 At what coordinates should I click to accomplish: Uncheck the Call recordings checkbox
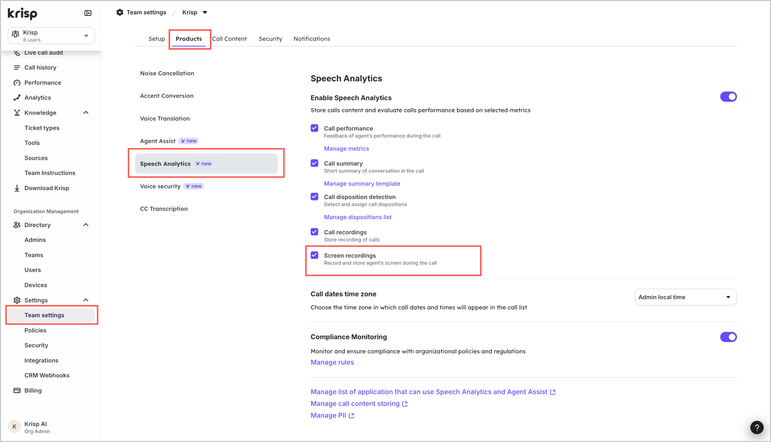(x=314, y=232)
